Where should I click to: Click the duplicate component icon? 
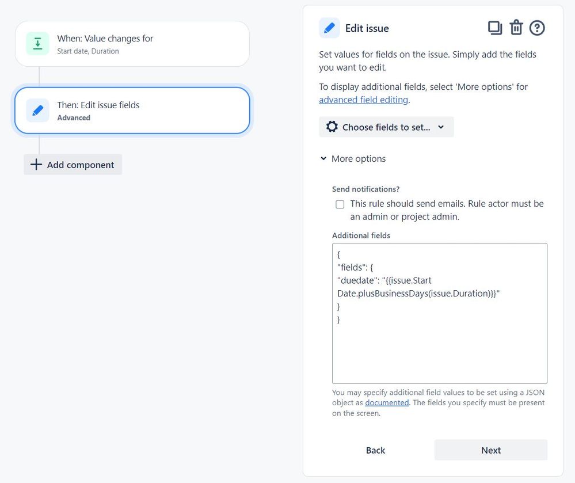click(x=494, y=28)
